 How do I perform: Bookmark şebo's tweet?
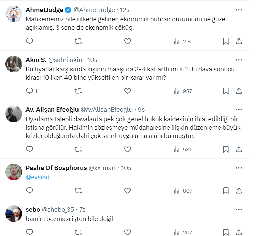226,232
